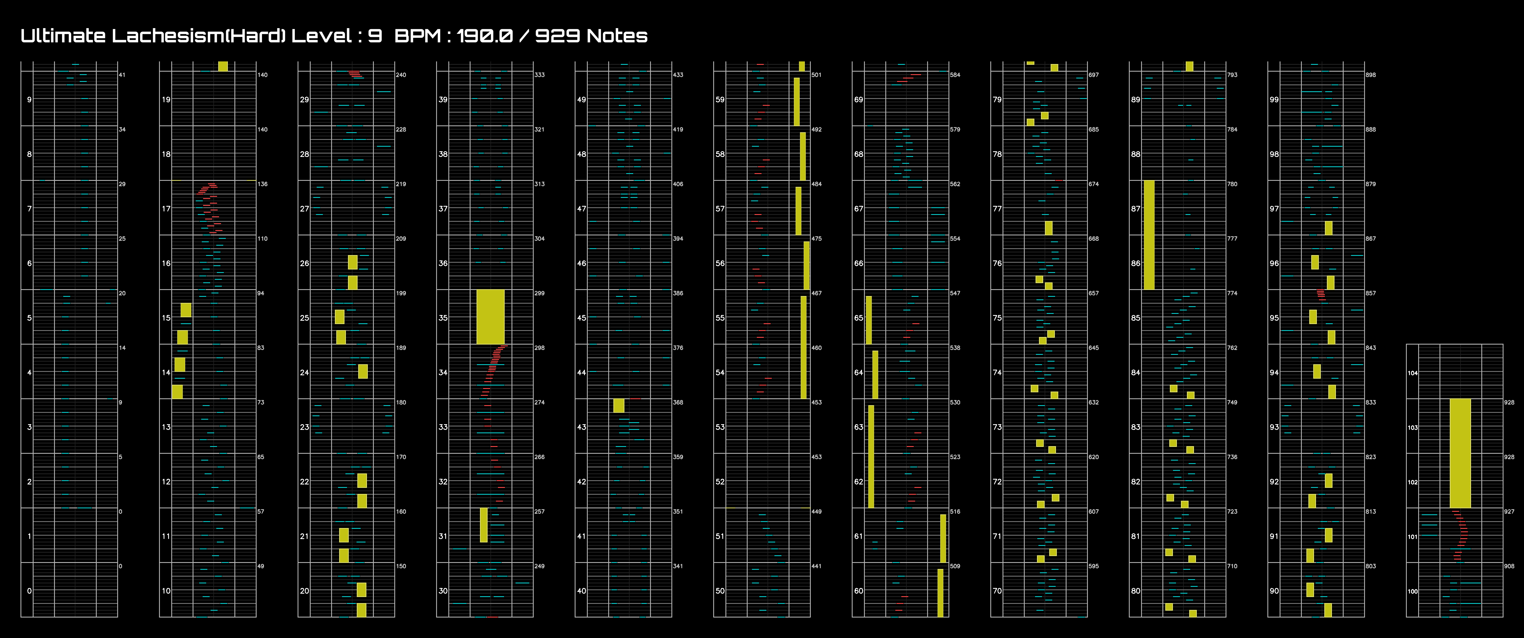Image resolution: width=1524 pixels, height=638 pixels.
Task: Select the note count "908"
Action: (1509, 566)
